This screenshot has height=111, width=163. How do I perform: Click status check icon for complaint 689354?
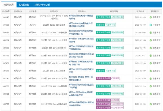tap(151, 40)
